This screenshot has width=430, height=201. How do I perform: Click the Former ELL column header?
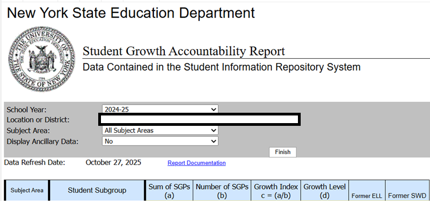coord(367,191)
